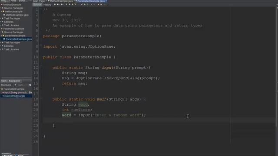Click the comment text 'B Cutten'

[62, 15]
